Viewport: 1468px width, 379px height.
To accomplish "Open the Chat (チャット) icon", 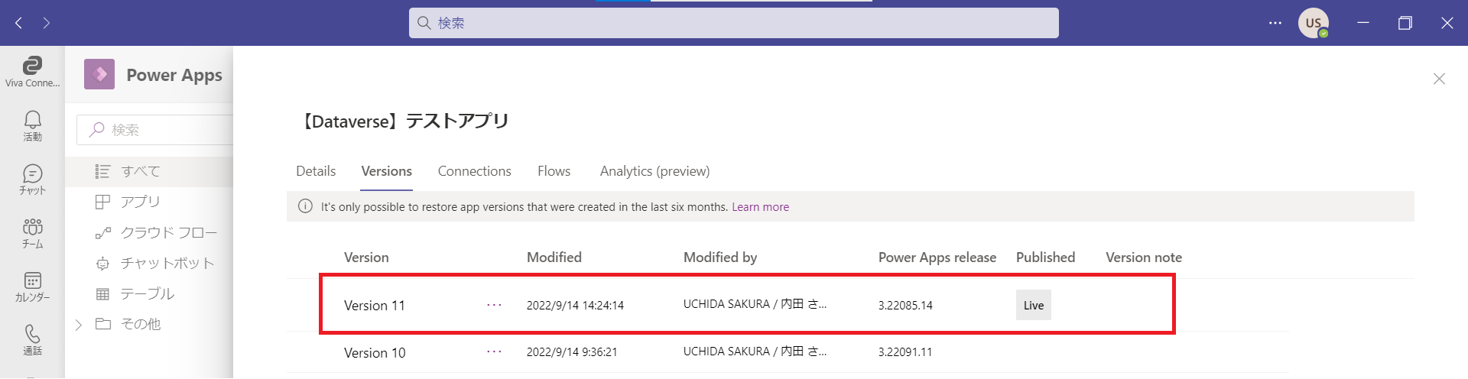I will [x=32, y=179].
